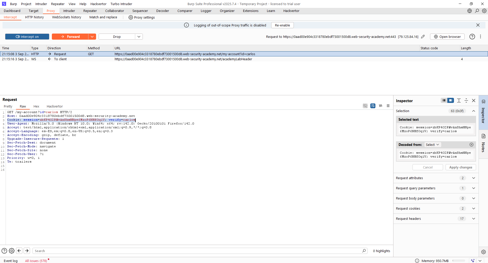Click the Open browser button

click(x=447, y=37)
